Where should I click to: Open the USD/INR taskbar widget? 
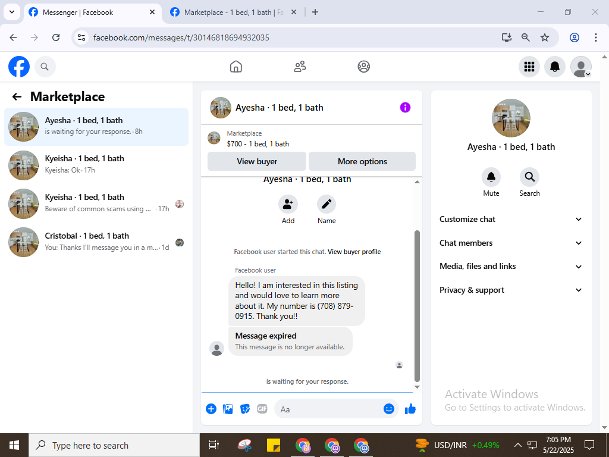(457, 445)
